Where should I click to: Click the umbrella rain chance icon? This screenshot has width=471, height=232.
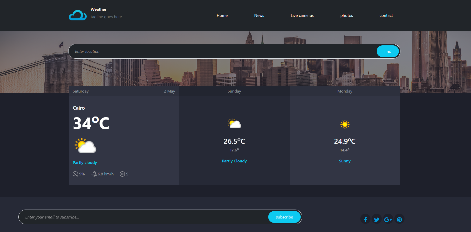coord(75,174)
